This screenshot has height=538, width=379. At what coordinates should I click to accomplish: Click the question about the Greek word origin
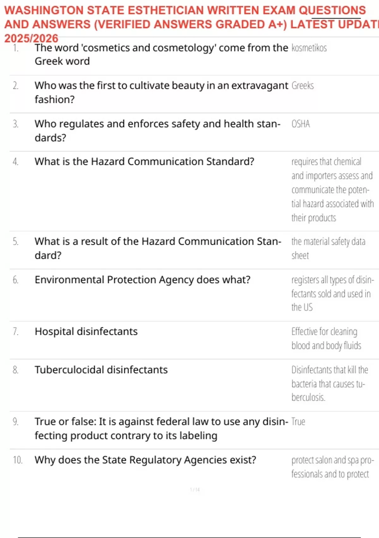click(x=161, y=54)
